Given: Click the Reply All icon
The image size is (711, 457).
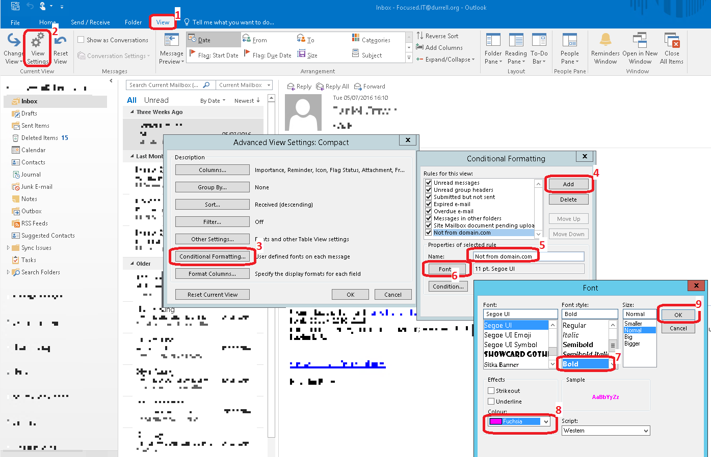Looking at the screenshot, I should [x=320, y=87].
